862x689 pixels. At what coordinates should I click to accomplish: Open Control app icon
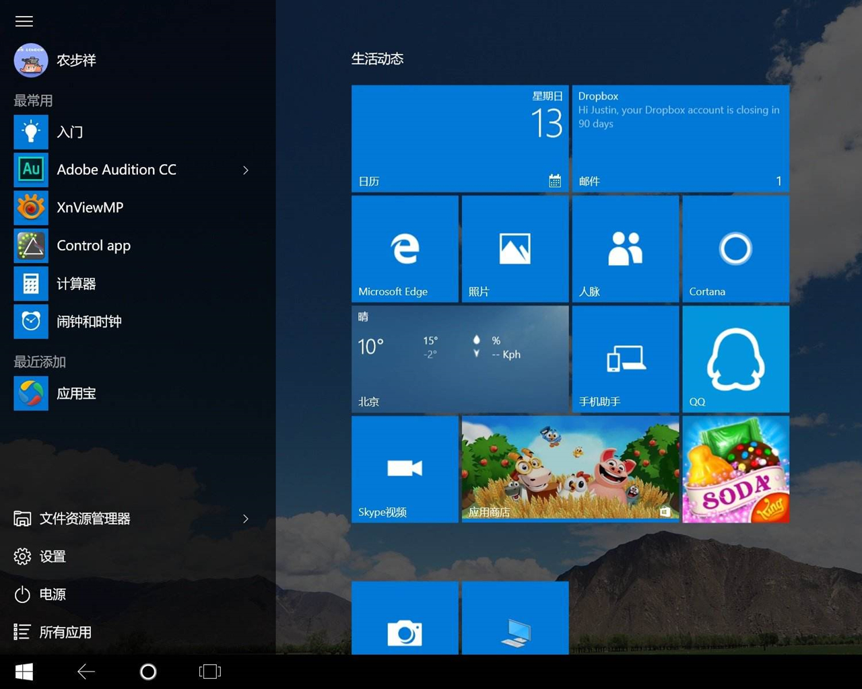(31, 246)
